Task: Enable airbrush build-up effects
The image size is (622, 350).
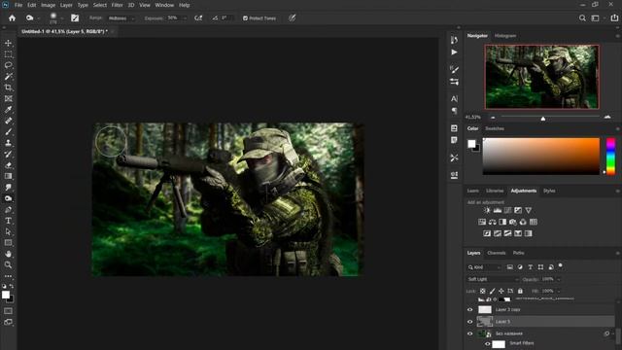Action: tap(198, 17)
